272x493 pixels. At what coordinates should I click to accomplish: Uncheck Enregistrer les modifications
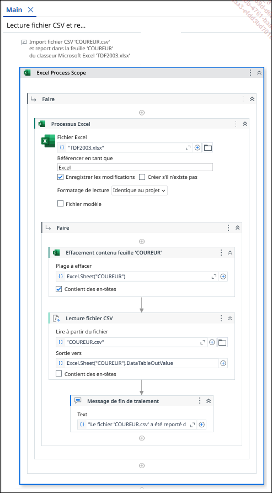point(61,177)
